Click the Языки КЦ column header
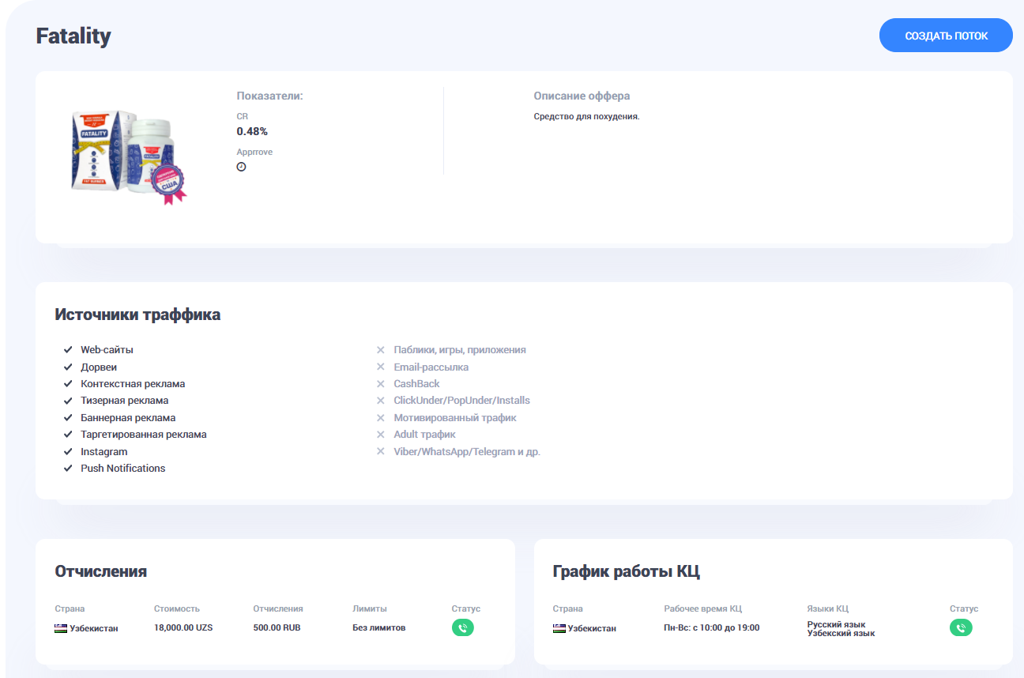Viewport: 1024px width, 678px height. (x=828, y=608)
